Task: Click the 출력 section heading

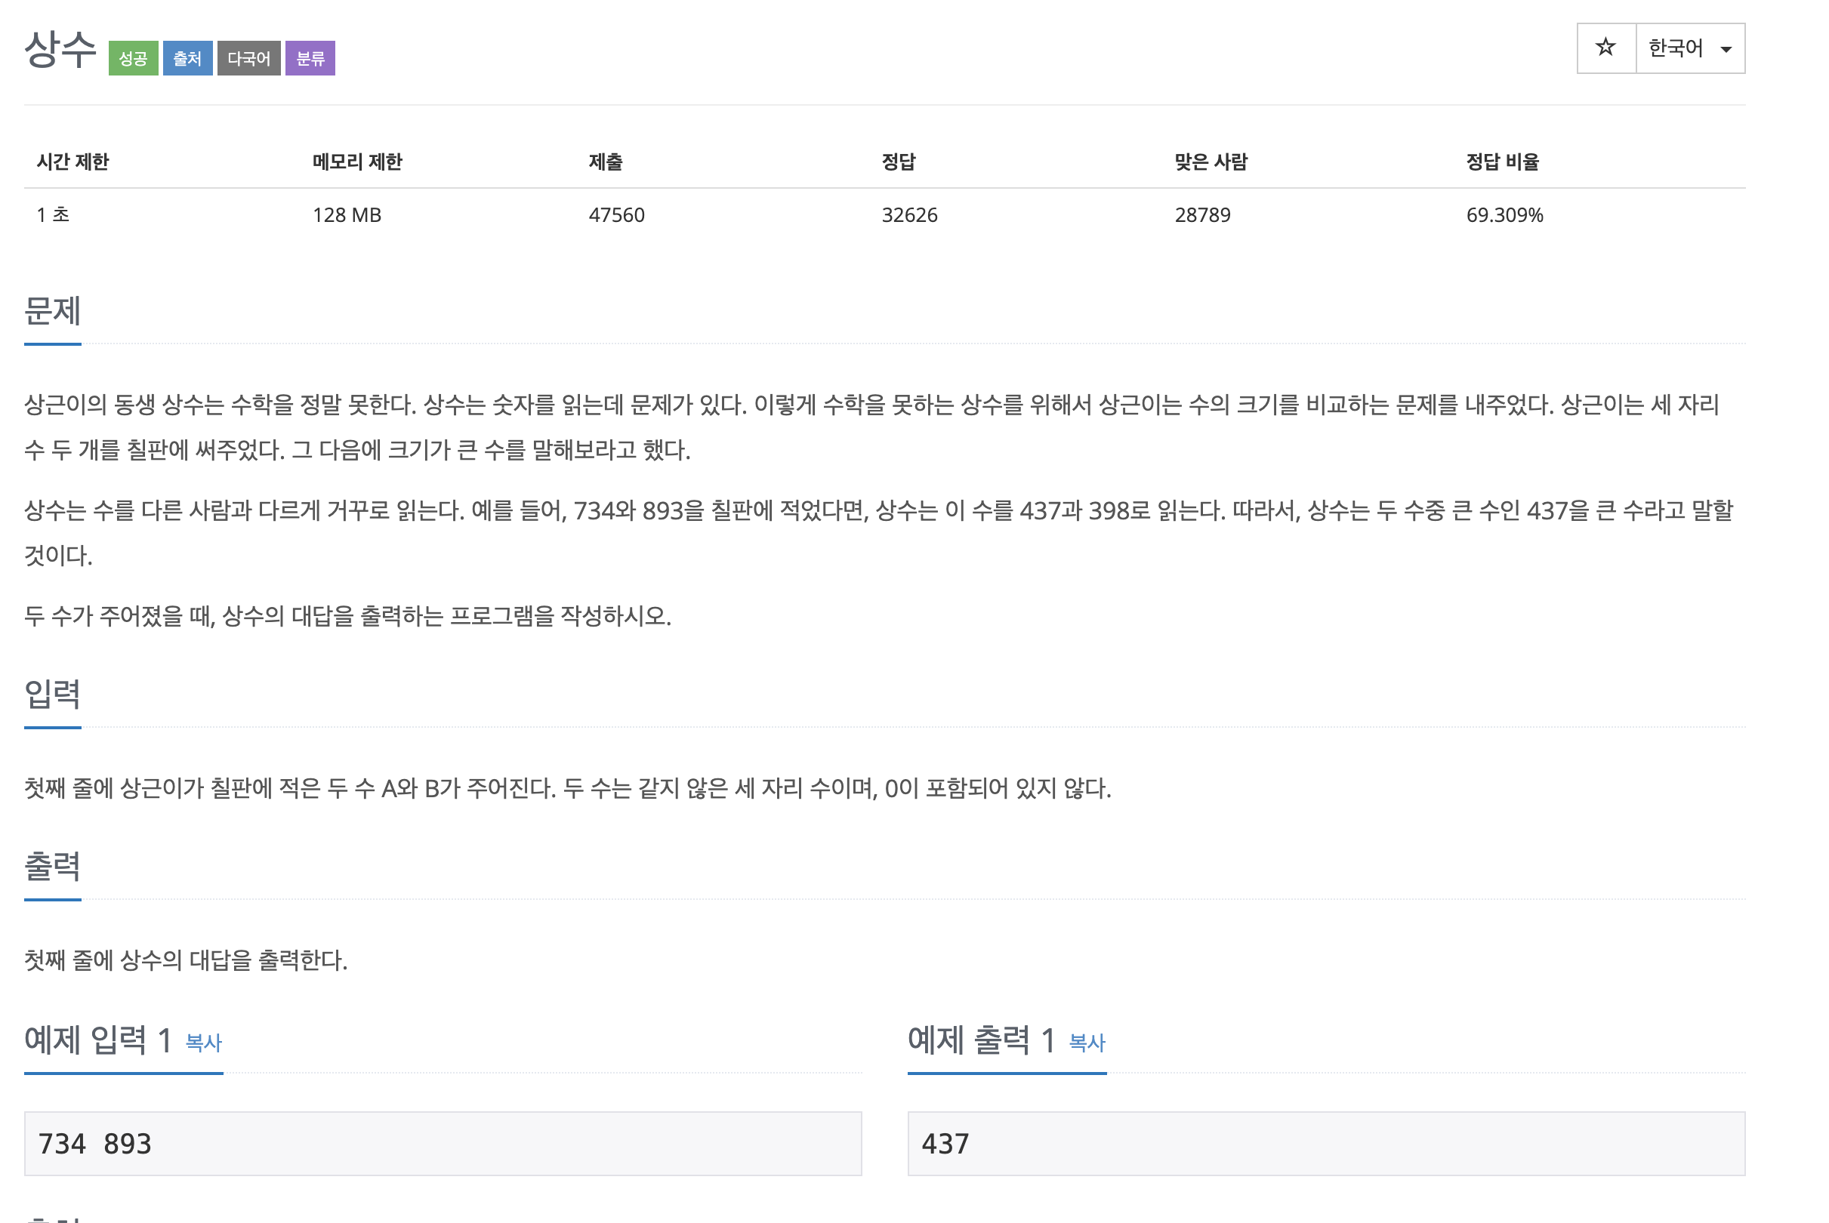Action: (x=52, y=867)
